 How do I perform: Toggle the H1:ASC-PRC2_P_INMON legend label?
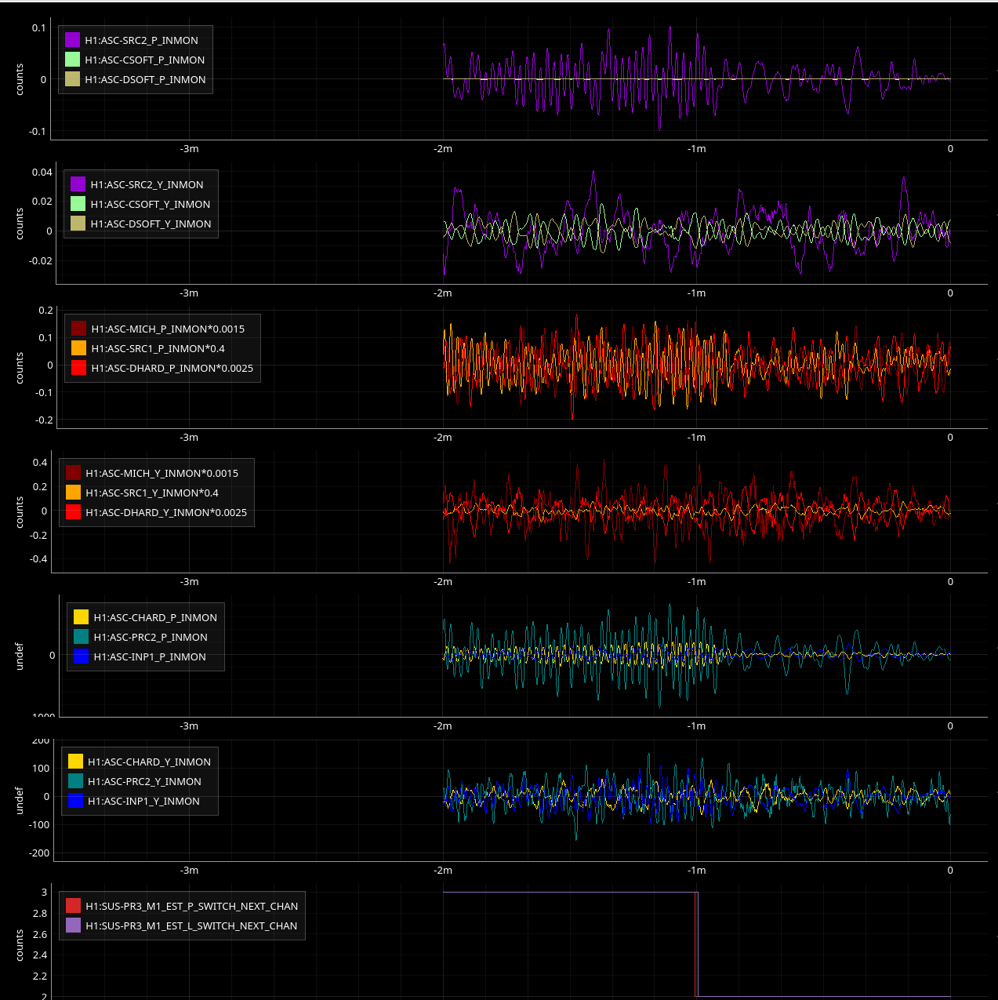click(151, 637)
